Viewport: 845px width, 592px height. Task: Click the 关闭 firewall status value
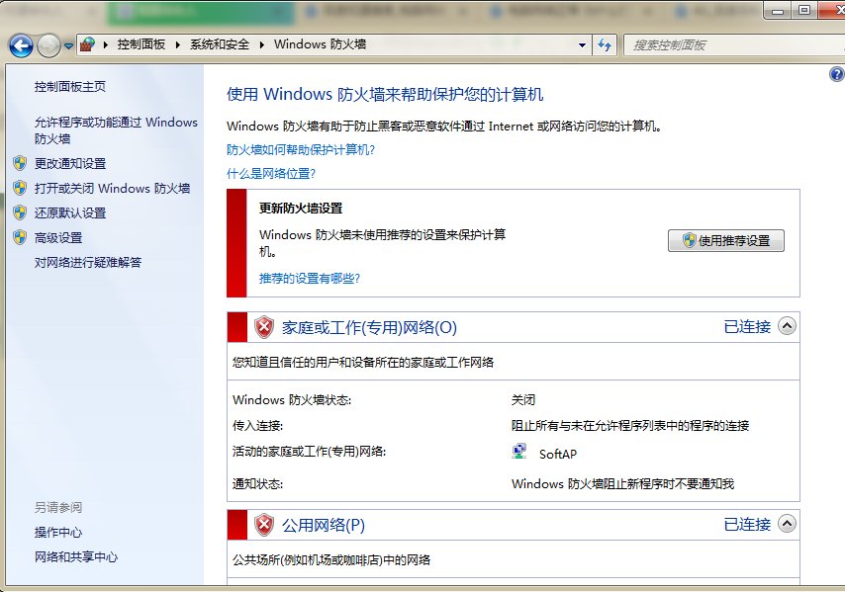(x=523, y=400)
